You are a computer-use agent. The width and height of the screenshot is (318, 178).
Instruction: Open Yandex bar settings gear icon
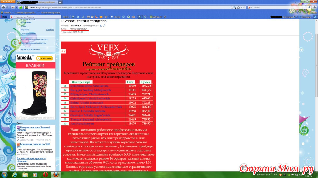coord(165,17)
